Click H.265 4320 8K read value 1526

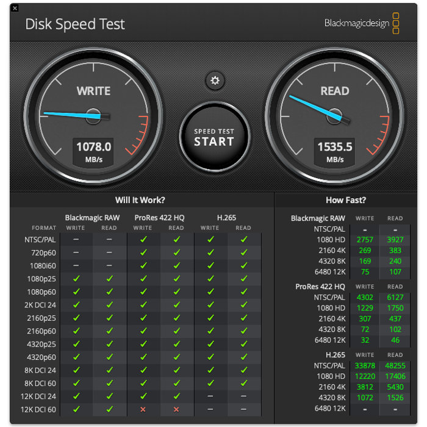coord(395,398)
